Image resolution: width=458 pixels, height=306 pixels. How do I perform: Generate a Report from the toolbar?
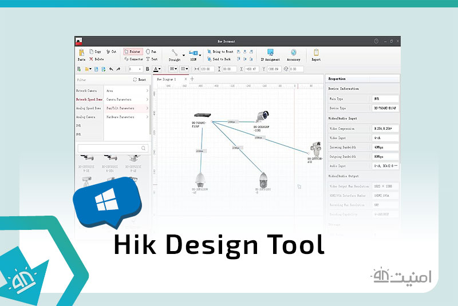pos(316,55)
